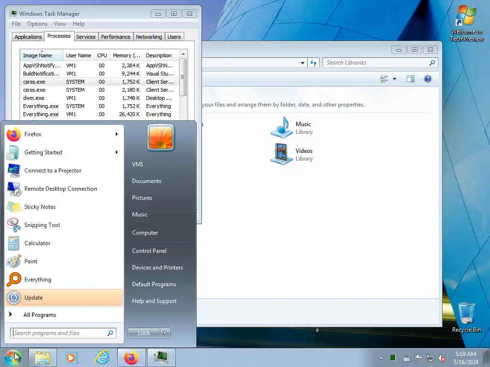Expand the Firefox jump list arrow

coord(117,134)
